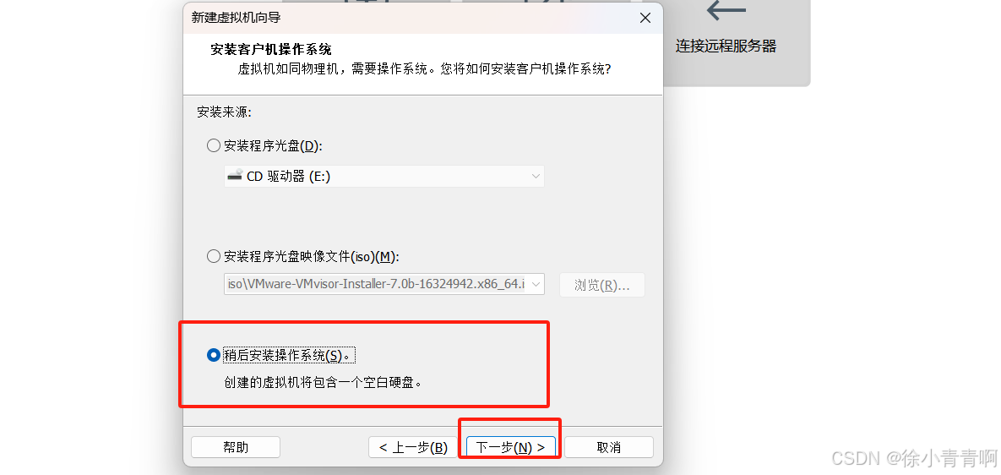This screenshot has height=475, width=1001.
Task: Open 帮助 for the wizard
Action: [236, 448]
